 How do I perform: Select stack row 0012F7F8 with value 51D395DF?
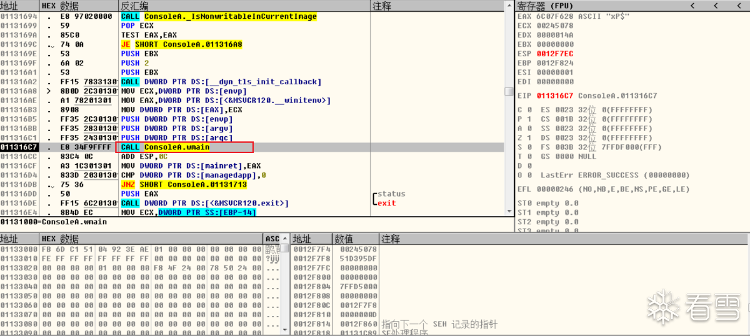tap(520, 259)
